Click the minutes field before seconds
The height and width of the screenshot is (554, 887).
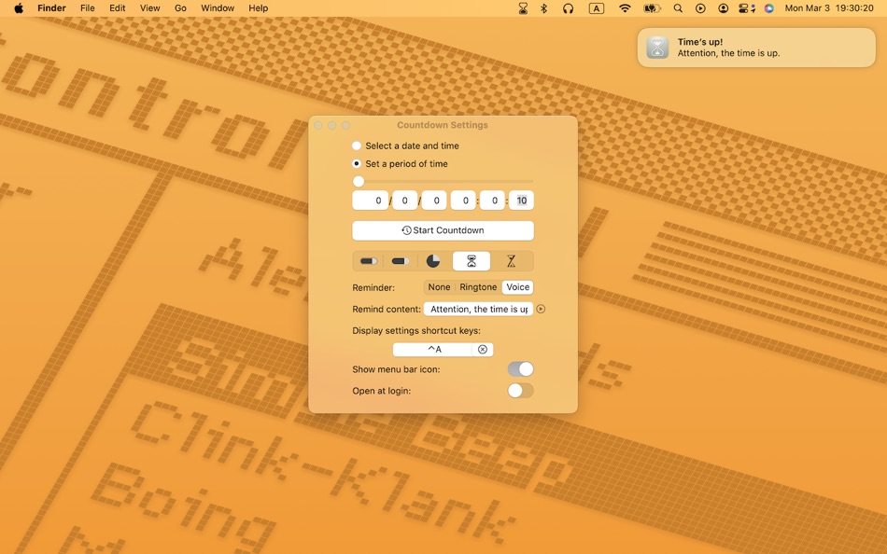[493, 201]
